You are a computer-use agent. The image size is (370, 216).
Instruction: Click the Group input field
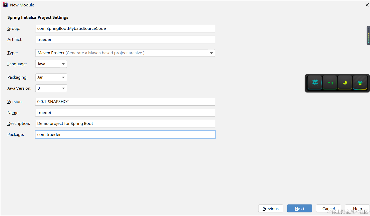coord(125,29)
